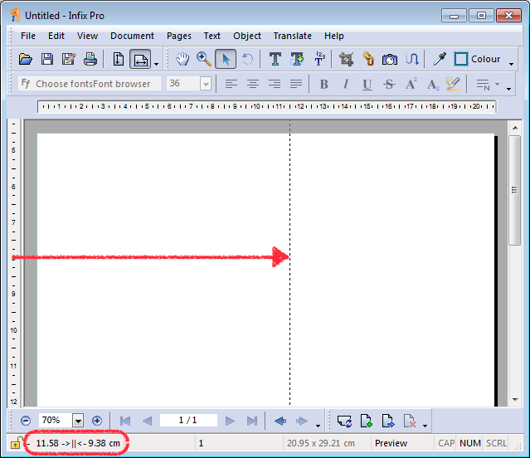Open the Document menu

pos(132,36)
